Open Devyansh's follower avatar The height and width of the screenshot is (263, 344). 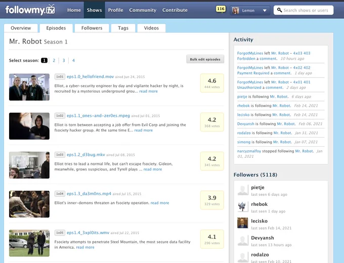pos(243,241)
